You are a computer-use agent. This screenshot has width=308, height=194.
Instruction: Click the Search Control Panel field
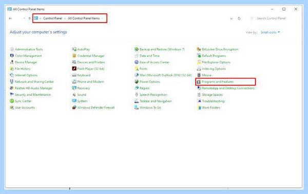tap(271, 18)
